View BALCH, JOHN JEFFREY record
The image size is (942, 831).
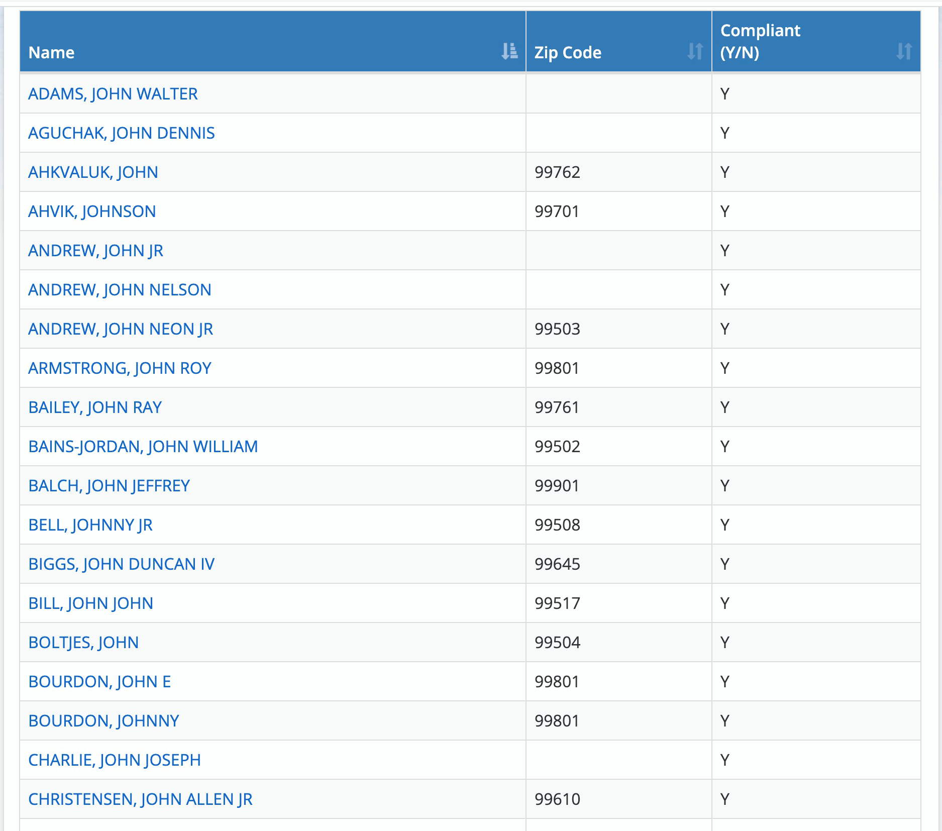[x=109, y=486]
